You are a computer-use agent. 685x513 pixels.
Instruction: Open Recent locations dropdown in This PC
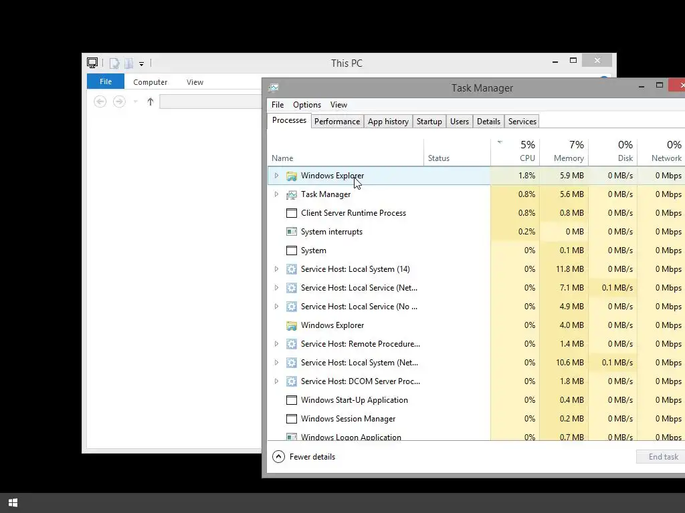[135, 102]
